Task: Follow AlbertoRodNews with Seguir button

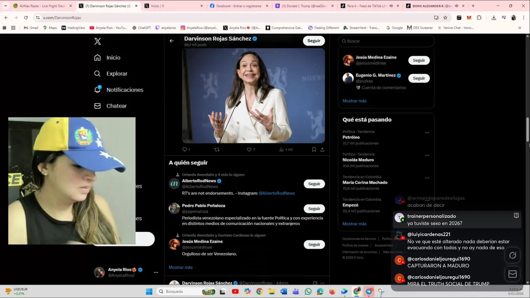Action: [314, 184]
